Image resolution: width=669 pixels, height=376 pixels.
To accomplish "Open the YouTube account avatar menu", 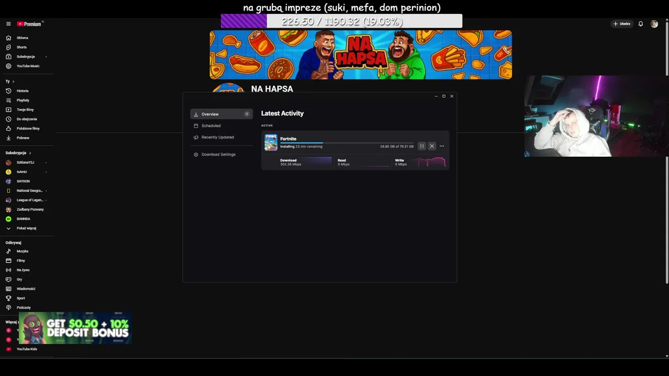I will click(654, 24).
